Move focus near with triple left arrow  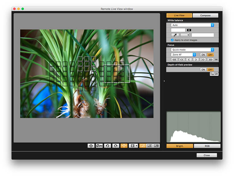tap(174, 59)
